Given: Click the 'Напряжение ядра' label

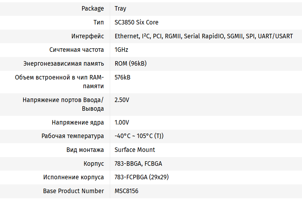Looking at the screenshot, I should 78,123.
